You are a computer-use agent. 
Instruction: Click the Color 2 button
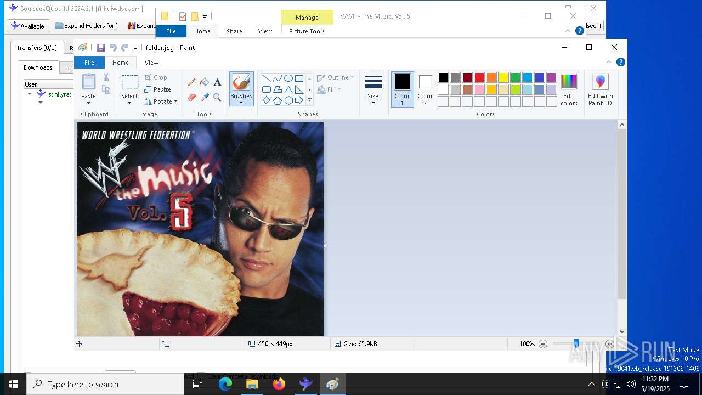[x=425, y=89]
